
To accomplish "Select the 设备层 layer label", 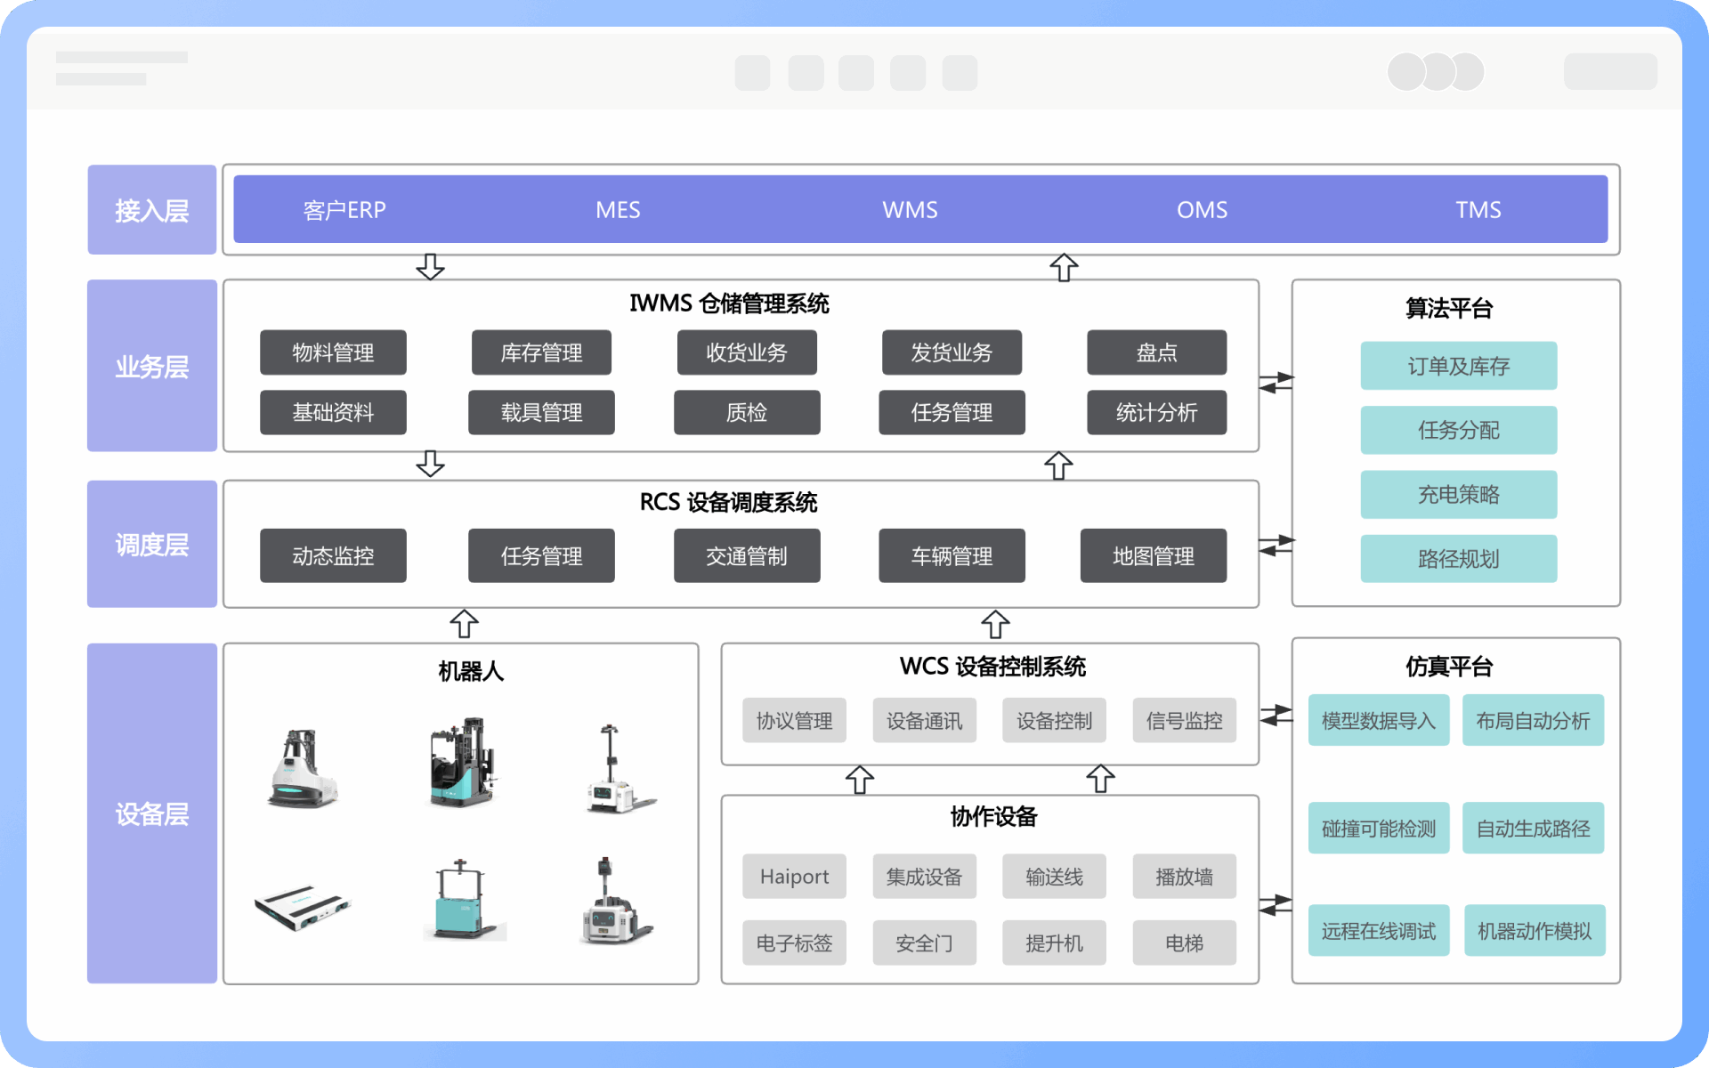I will [151, 813].
